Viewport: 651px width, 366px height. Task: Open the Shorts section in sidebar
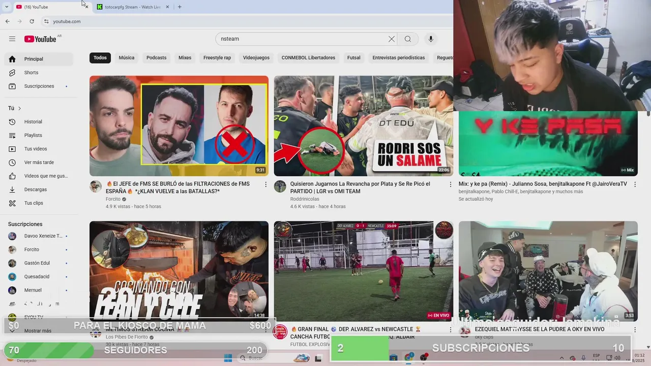(39, 73)
